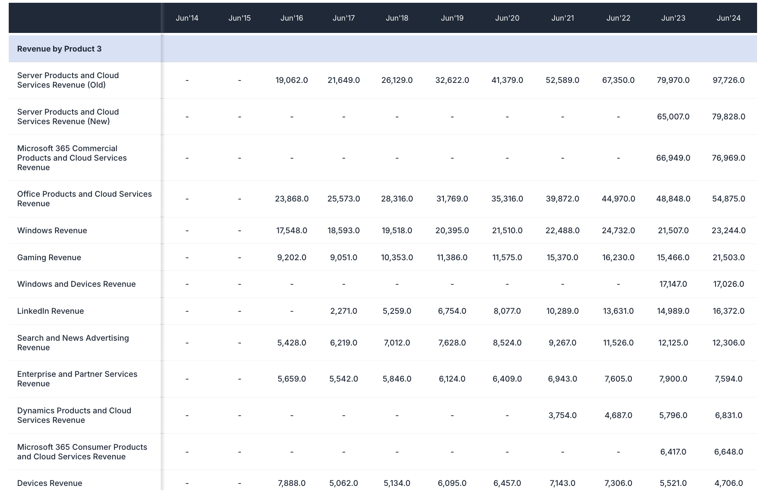Select Server Products and Cloud Services Revenue (Old) row label
Screen dimensions: 765x499
[x=68, y=80]
